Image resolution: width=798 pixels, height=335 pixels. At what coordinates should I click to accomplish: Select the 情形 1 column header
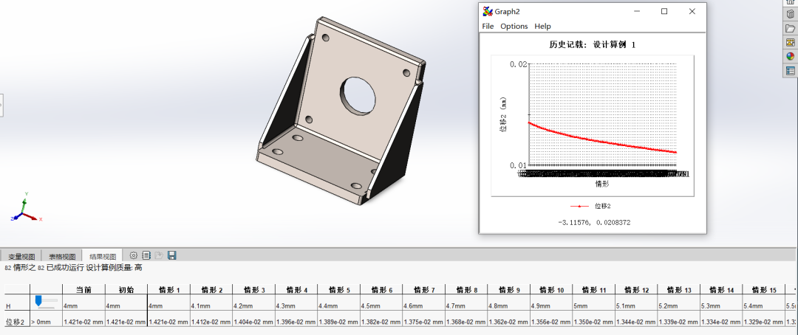169,290
